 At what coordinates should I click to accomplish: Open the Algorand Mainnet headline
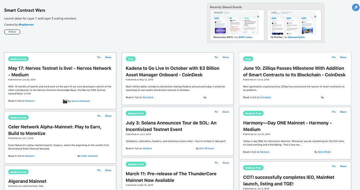pos(27,181)
